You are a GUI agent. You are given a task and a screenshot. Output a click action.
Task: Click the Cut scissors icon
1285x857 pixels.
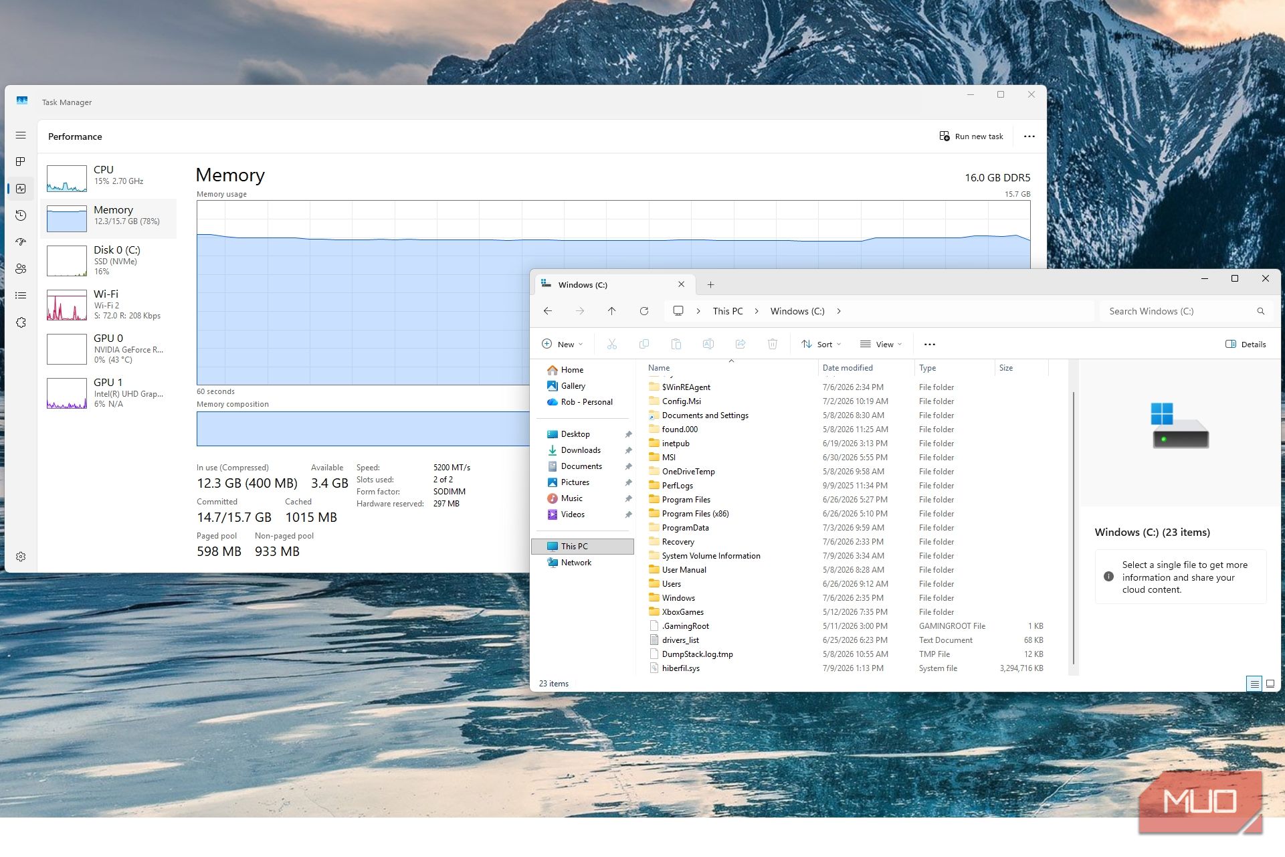click(x=612, y=345)
